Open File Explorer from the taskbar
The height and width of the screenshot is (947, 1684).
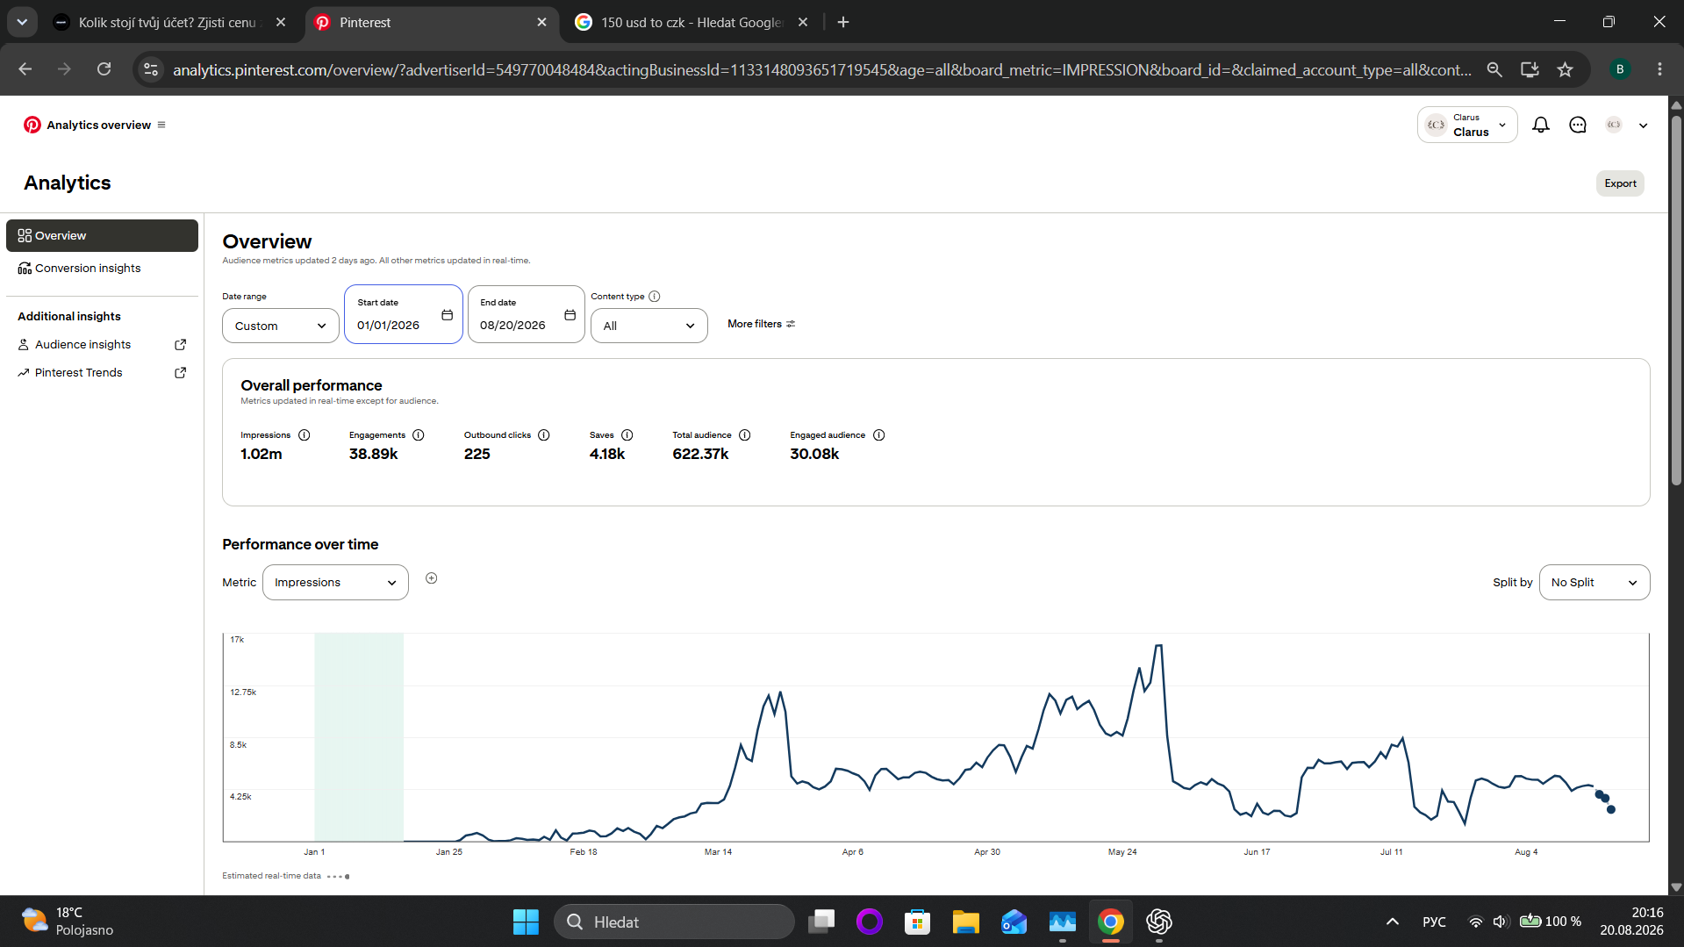(x=965, y=922)
